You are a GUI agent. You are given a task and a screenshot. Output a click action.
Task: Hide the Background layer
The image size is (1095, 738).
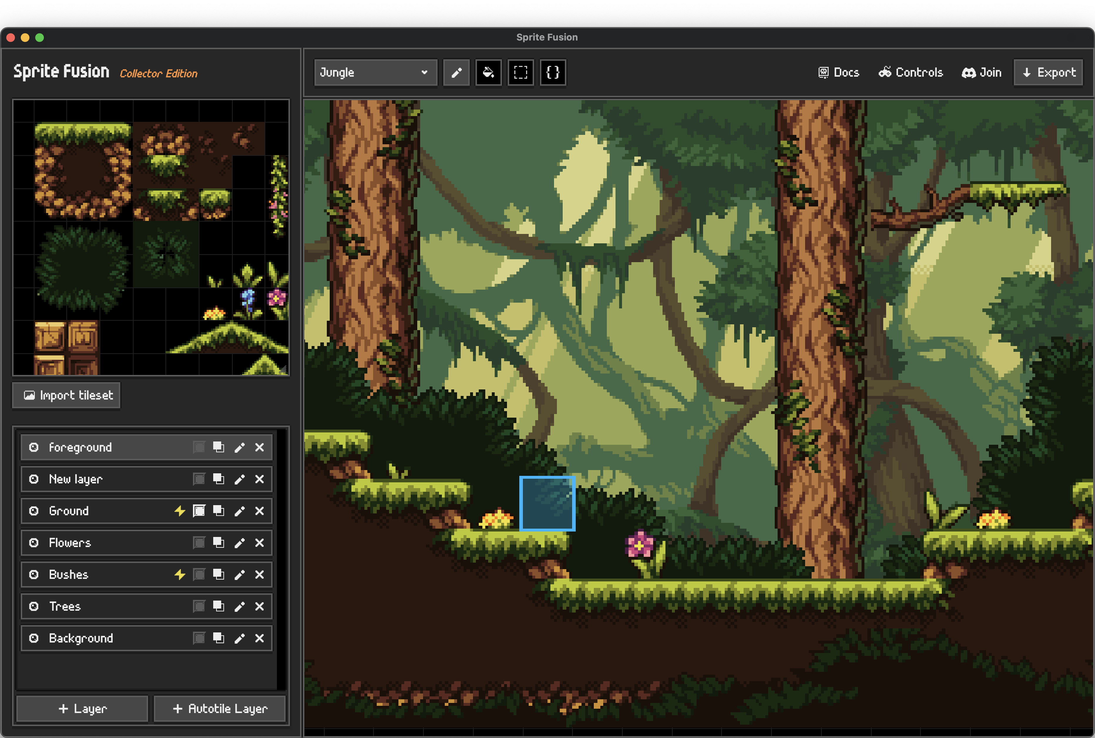click(x=34, y=638)
